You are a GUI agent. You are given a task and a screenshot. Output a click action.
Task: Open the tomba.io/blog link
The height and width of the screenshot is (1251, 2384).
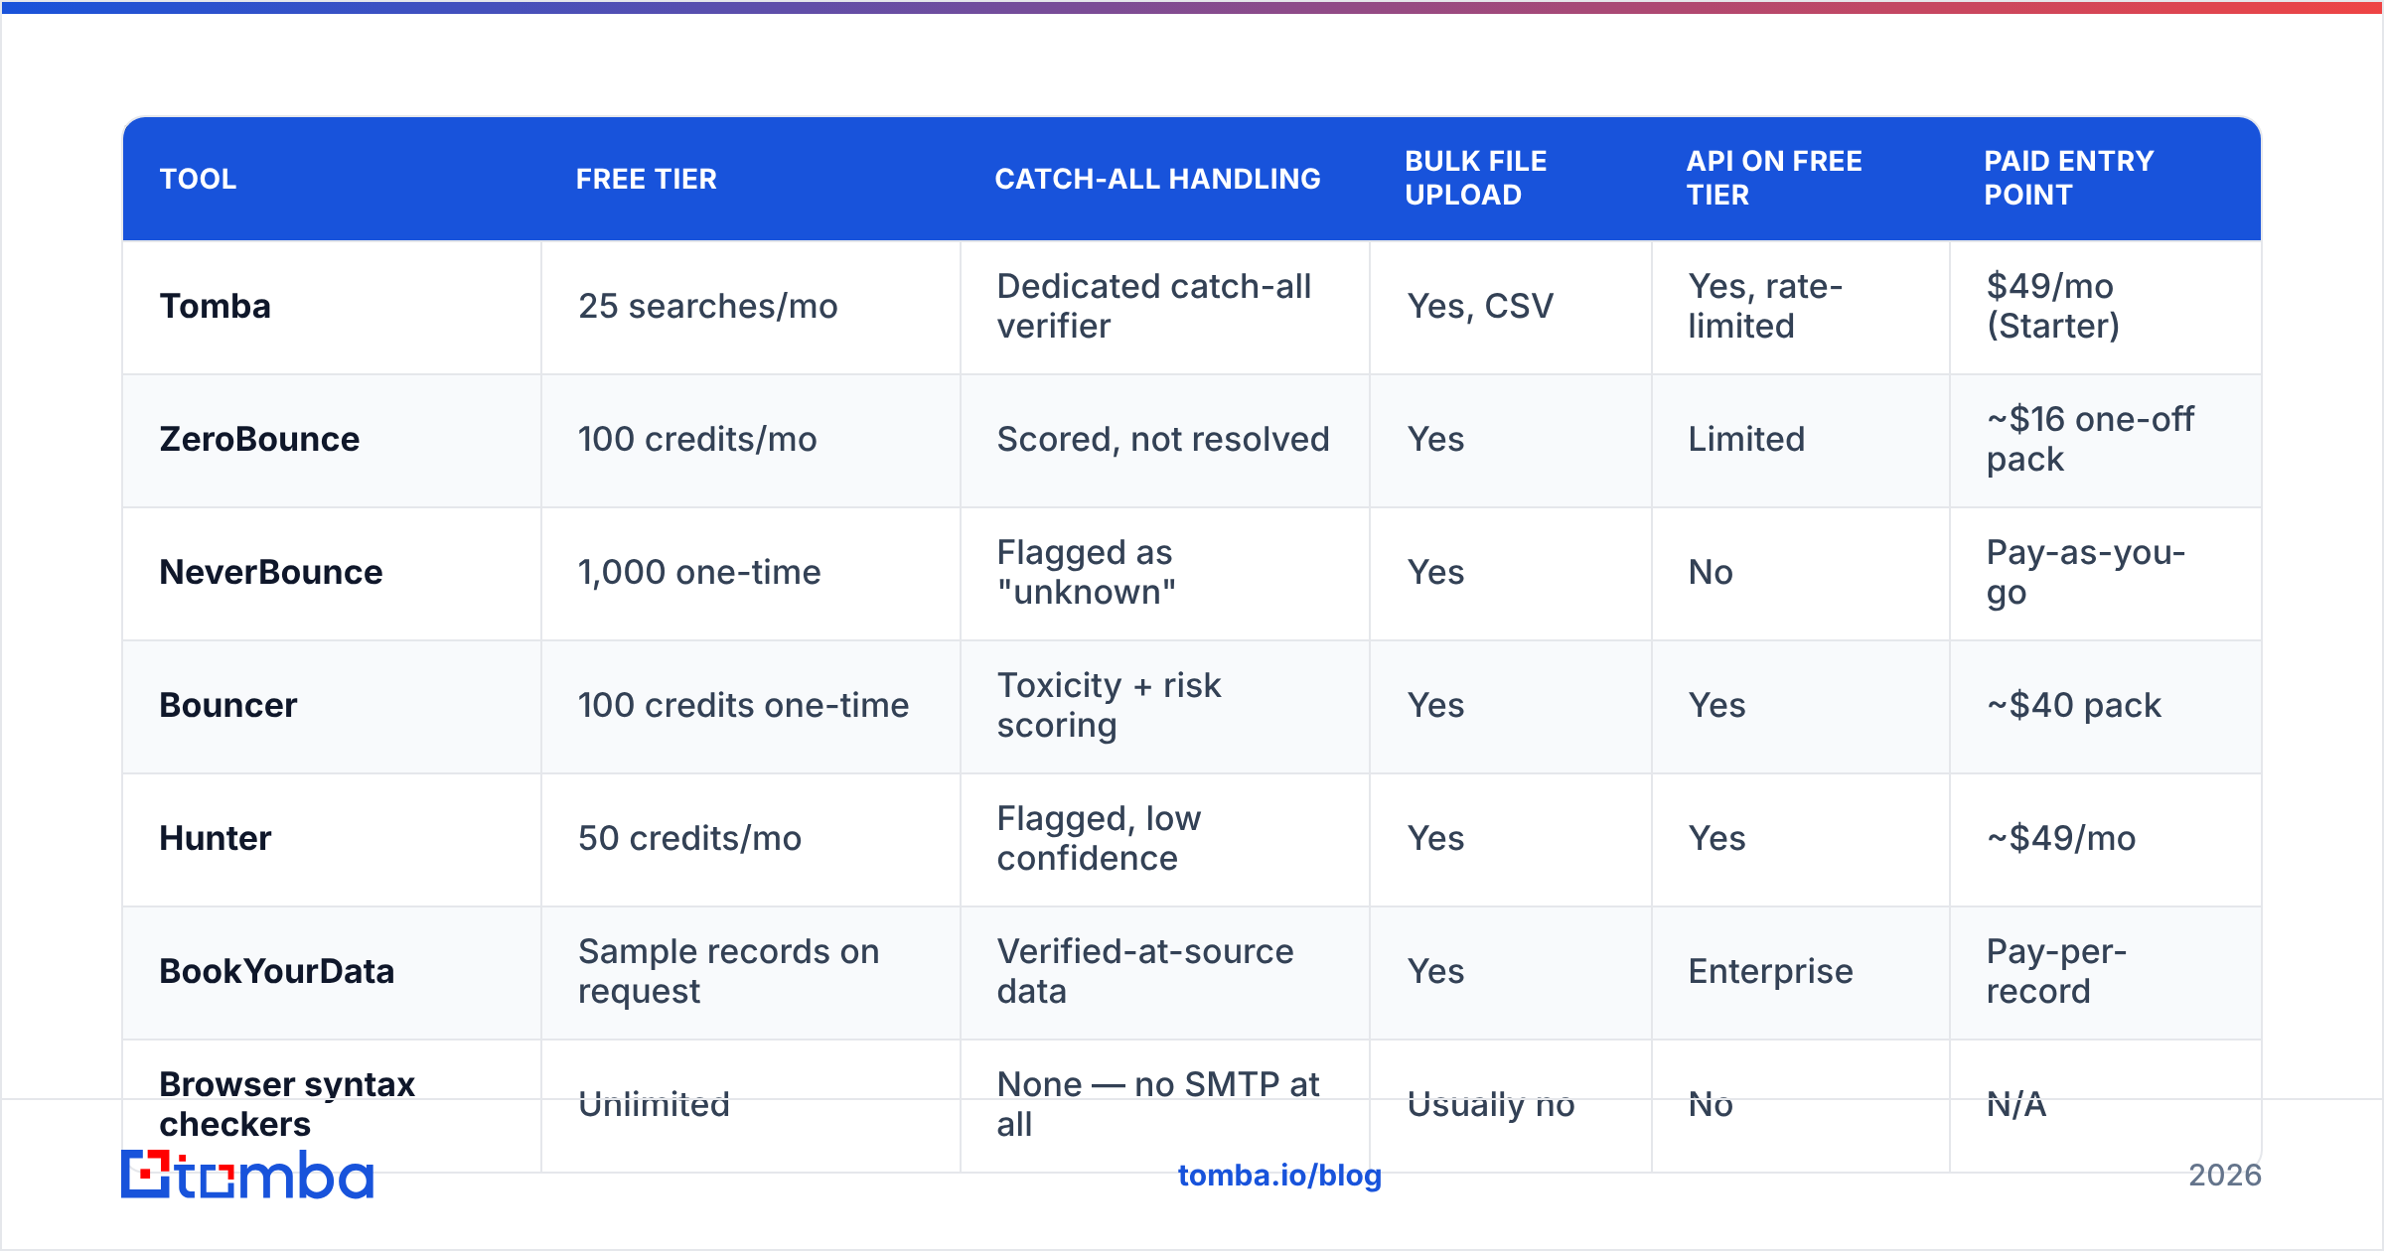click(x=1279, y=1176)
